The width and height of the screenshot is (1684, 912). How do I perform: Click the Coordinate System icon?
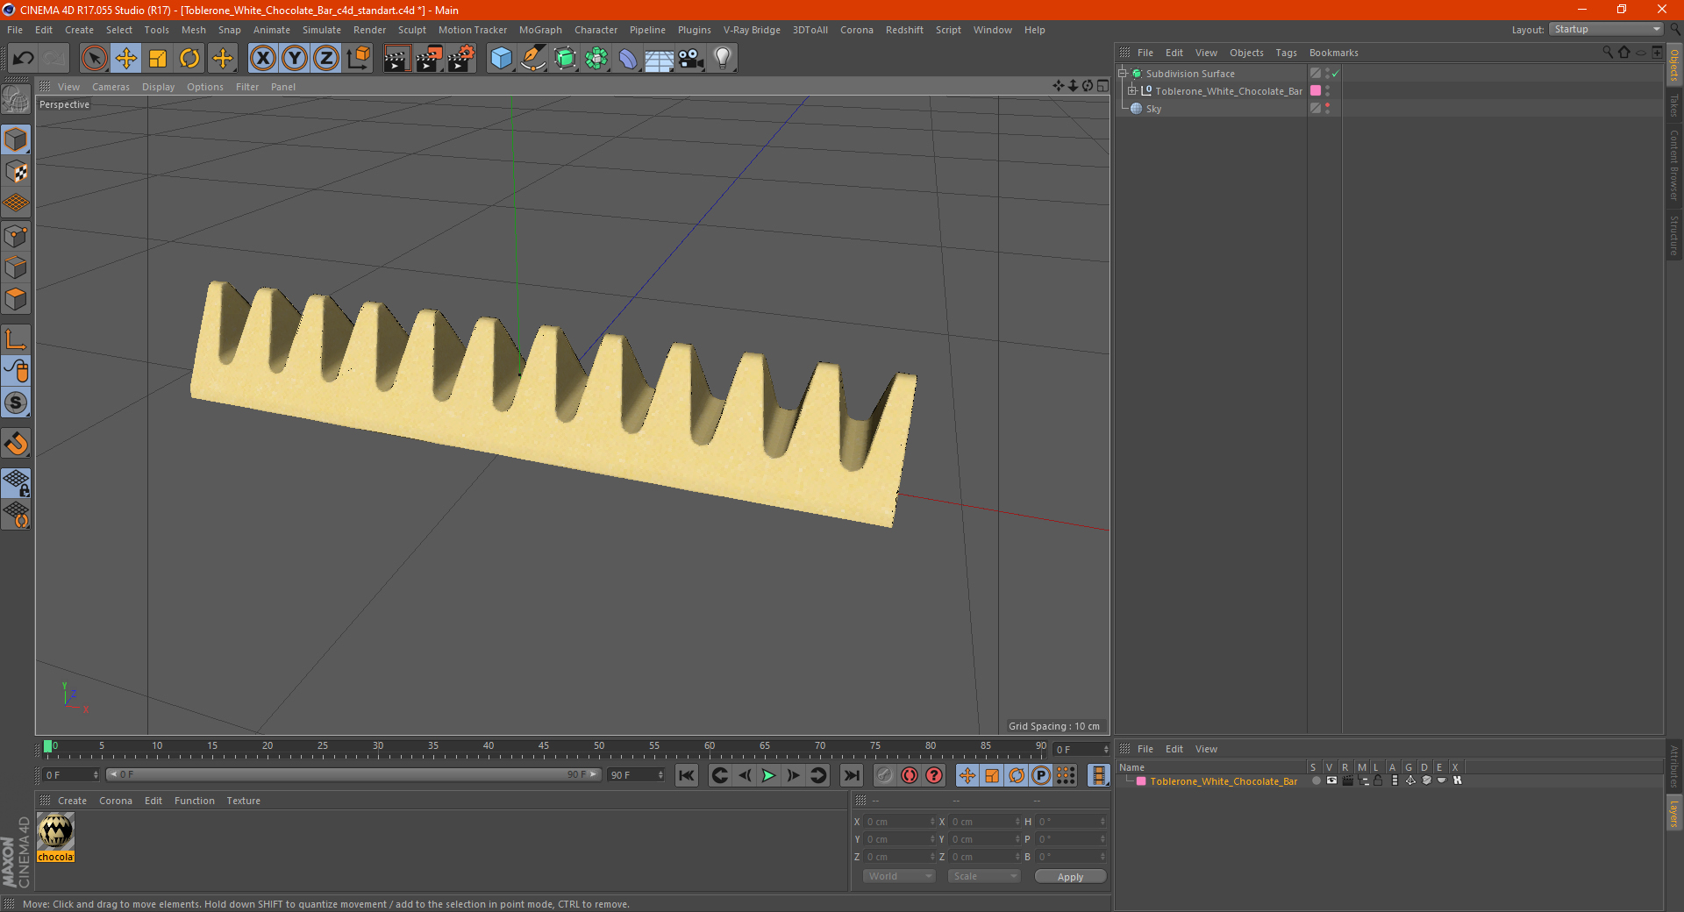[358, 59]
